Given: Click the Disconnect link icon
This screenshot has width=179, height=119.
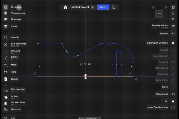Looking at the screenshot, I should [173, 94].
